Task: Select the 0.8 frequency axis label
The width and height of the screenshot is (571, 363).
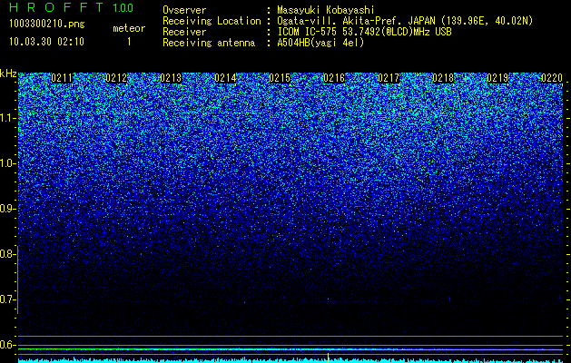Action: pos(7,254)
